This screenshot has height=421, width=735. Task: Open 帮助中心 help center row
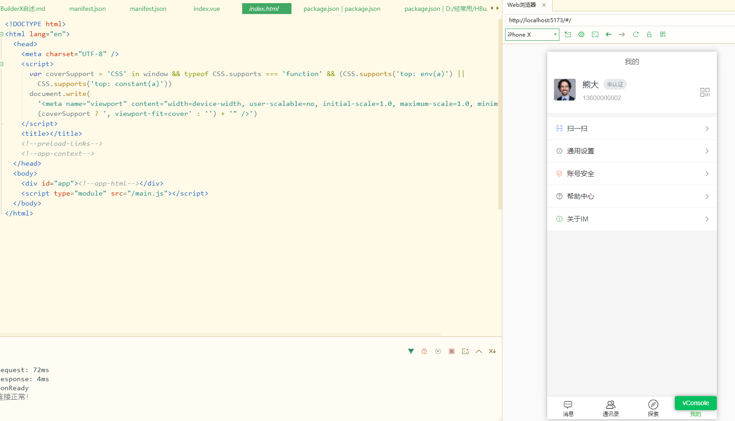632,196
